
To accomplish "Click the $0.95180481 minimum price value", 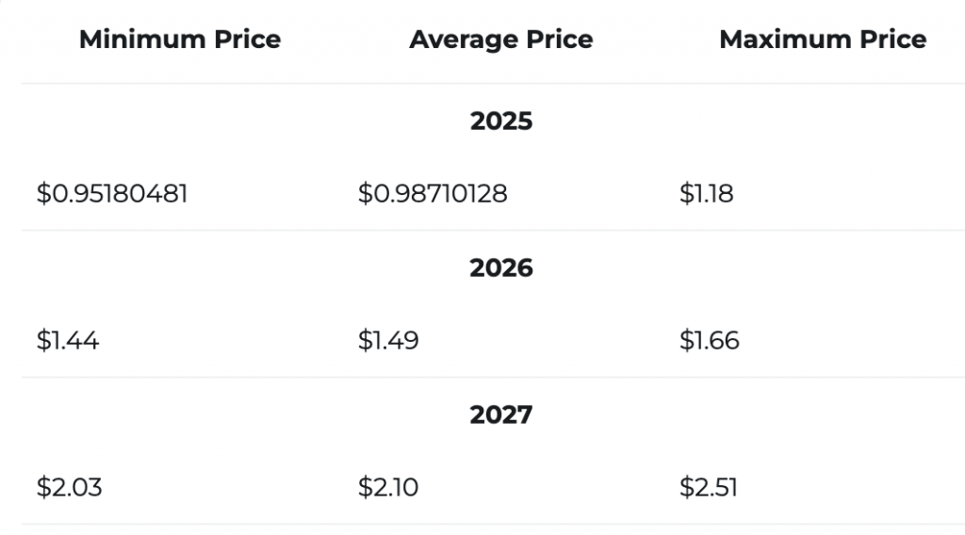I will (112, 193).
